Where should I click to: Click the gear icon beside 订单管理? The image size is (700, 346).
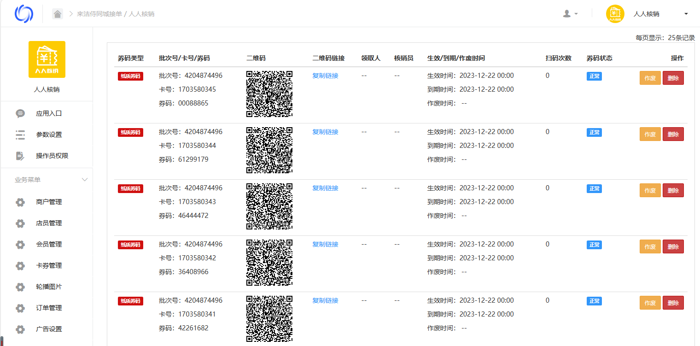pyautogui.click(x=20, y=308)
